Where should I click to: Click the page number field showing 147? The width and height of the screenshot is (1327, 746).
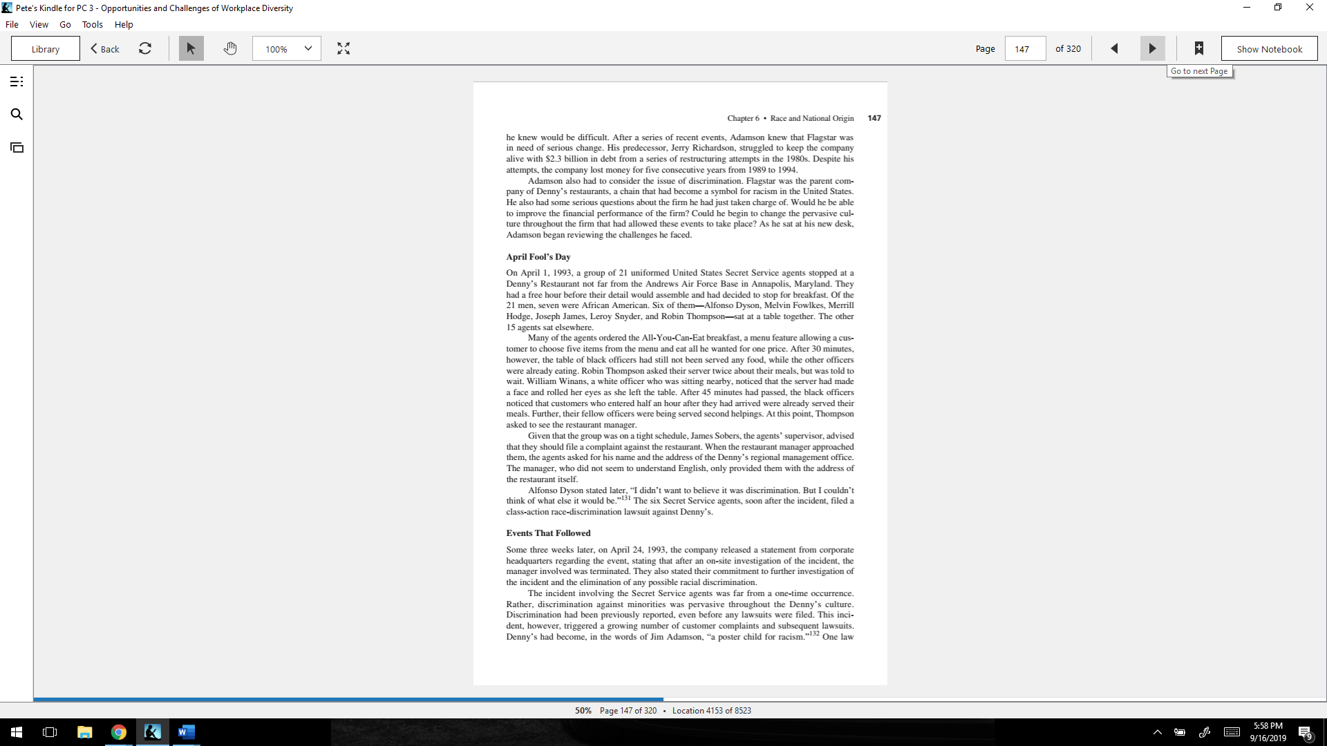[1025, 48]
